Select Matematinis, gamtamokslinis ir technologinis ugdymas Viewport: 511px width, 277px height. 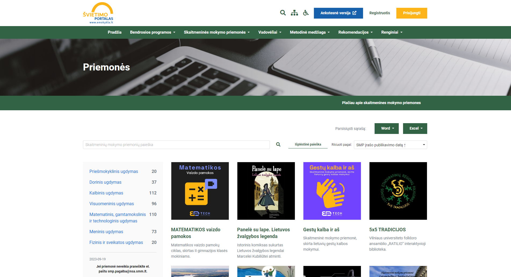point(118,218)
